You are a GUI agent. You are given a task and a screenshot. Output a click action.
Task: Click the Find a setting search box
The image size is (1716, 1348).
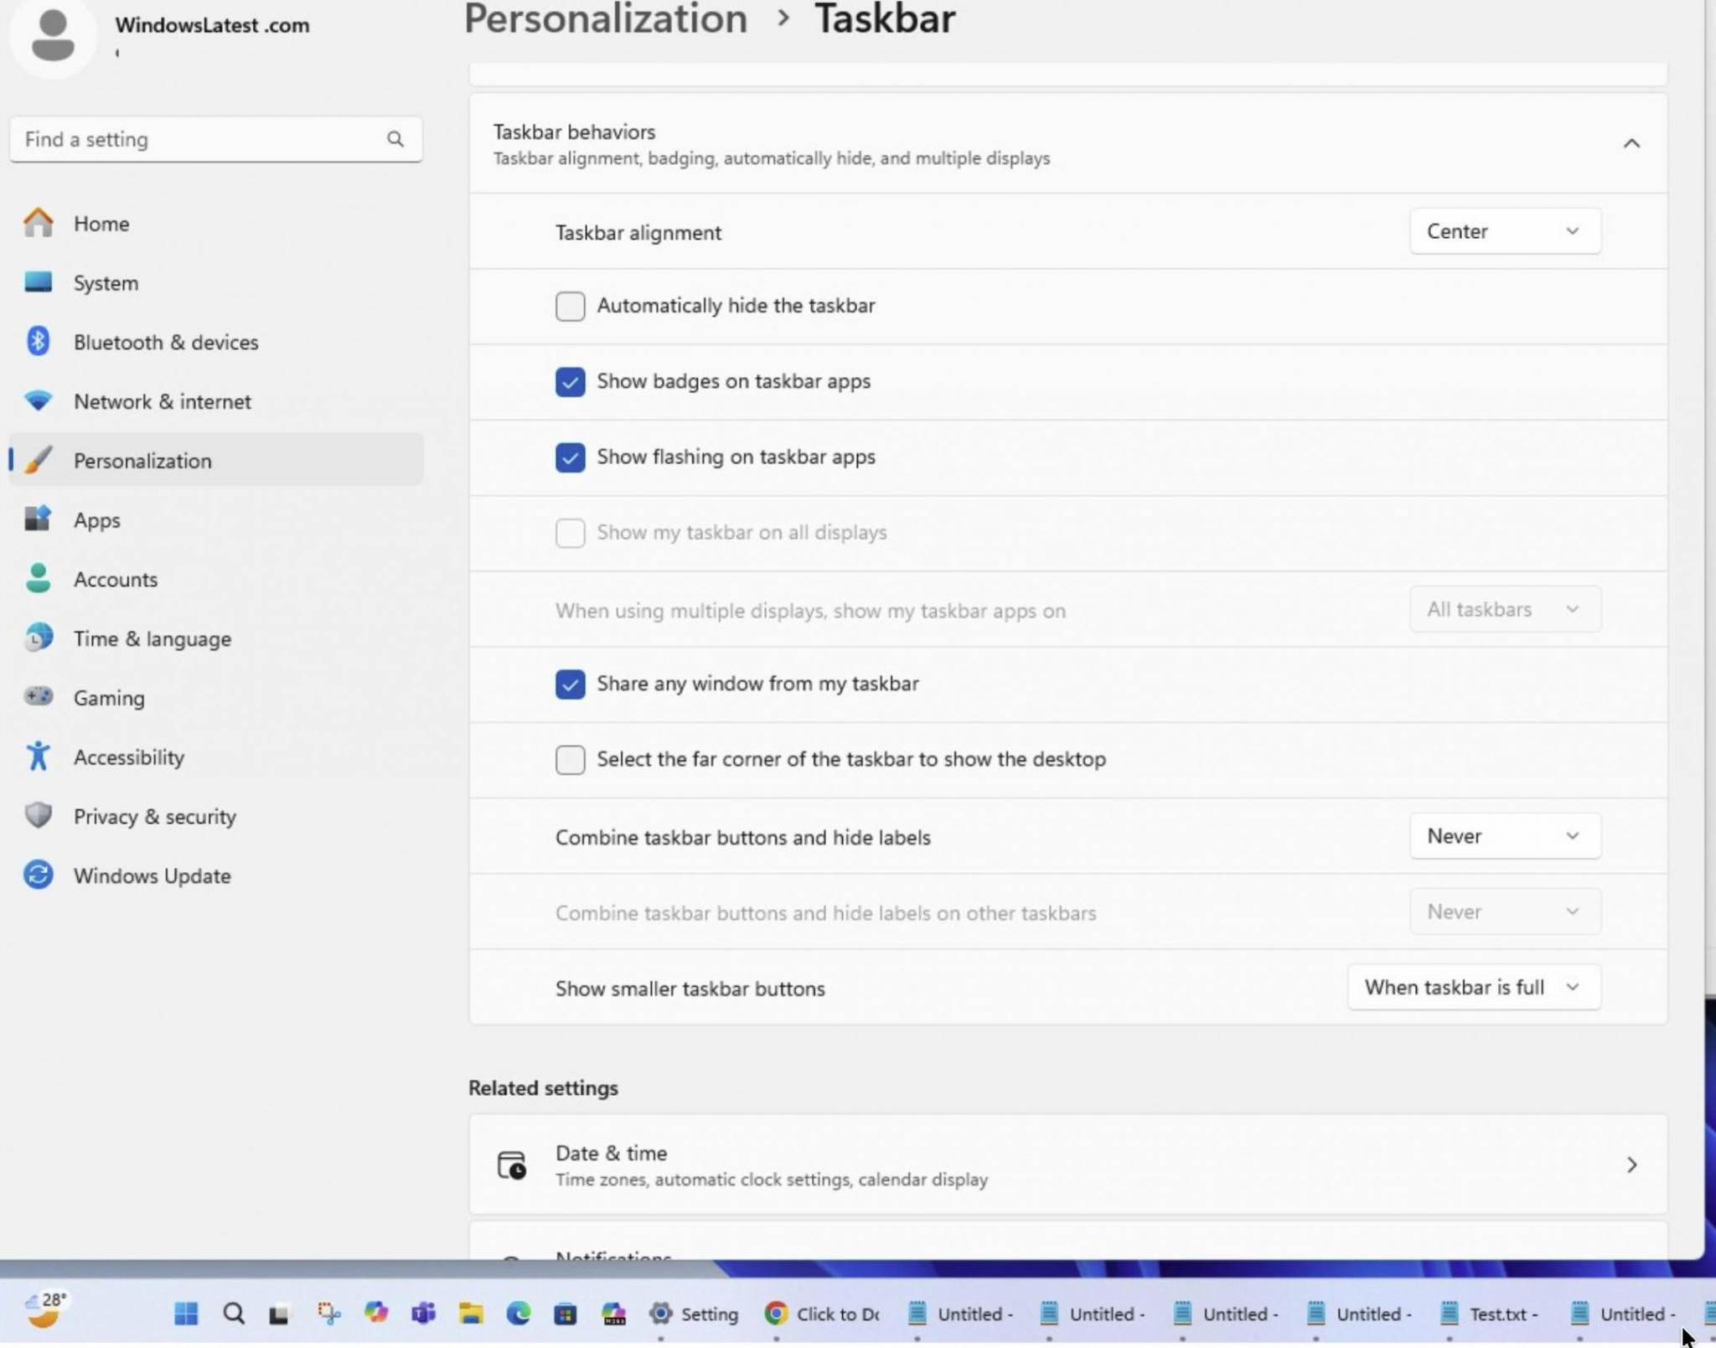(201, 139)
